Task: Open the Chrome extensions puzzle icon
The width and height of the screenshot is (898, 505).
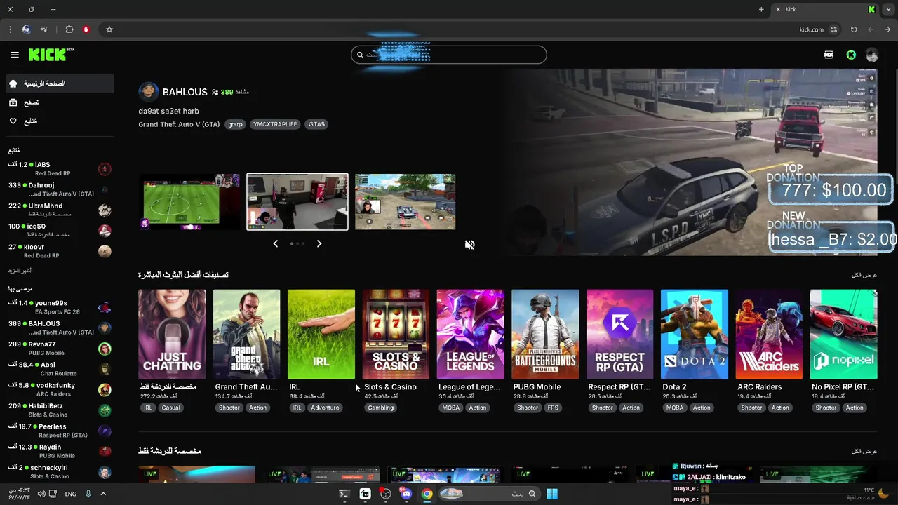Action: coord(69,29)
